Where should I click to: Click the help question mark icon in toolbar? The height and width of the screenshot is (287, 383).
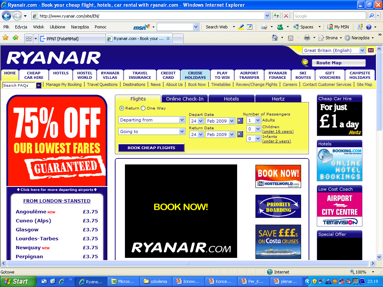[368, 27]
